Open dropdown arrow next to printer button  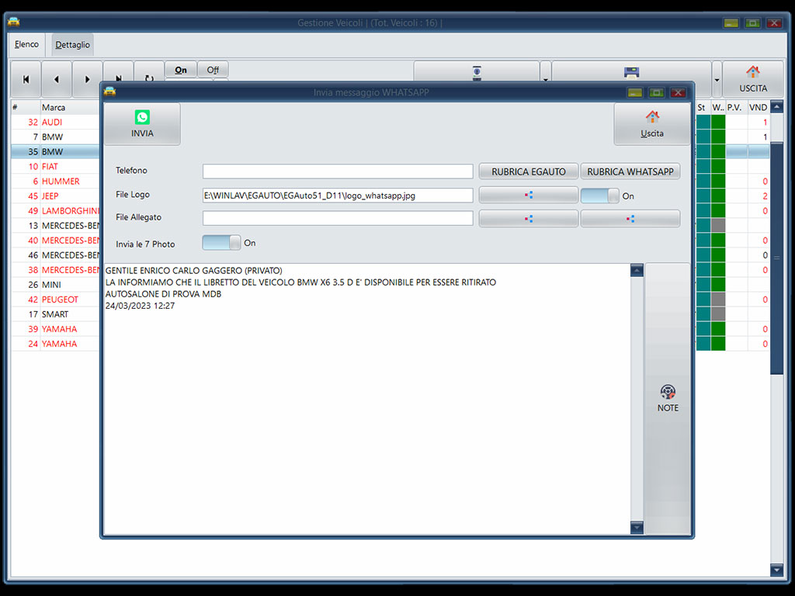click(717, 80)
